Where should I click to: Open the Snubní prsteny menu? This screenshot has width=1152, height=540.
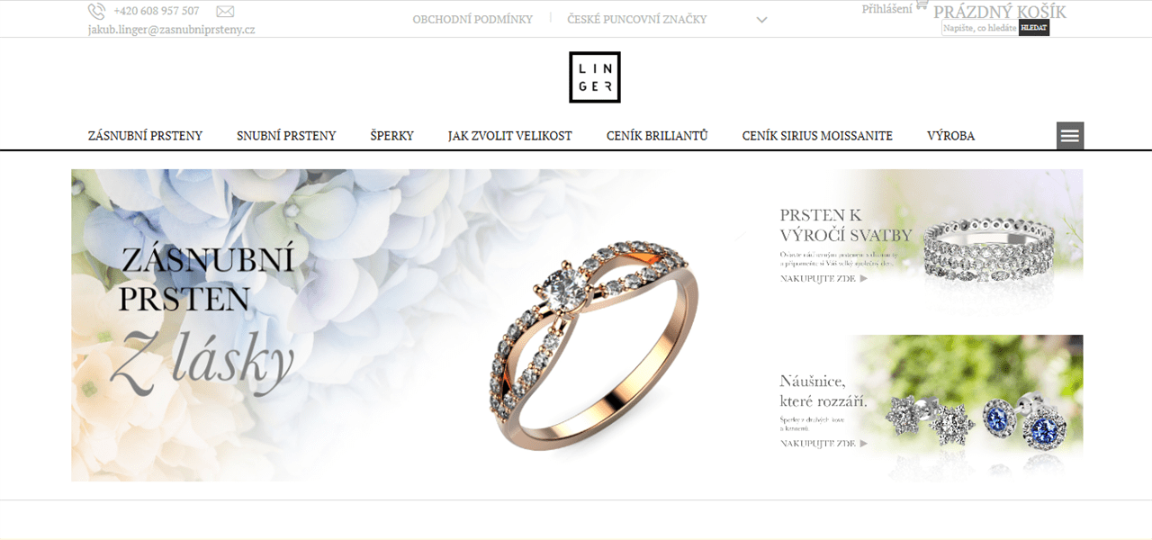(x=286, y=136)
